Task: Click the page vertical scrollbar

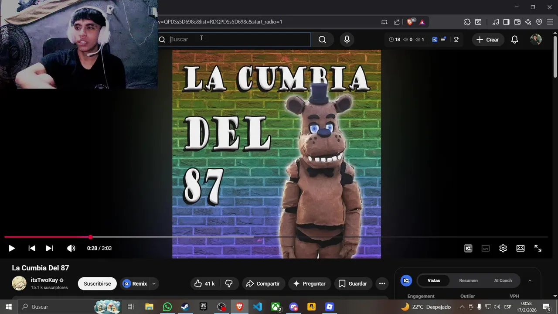Action: [555, 57]
